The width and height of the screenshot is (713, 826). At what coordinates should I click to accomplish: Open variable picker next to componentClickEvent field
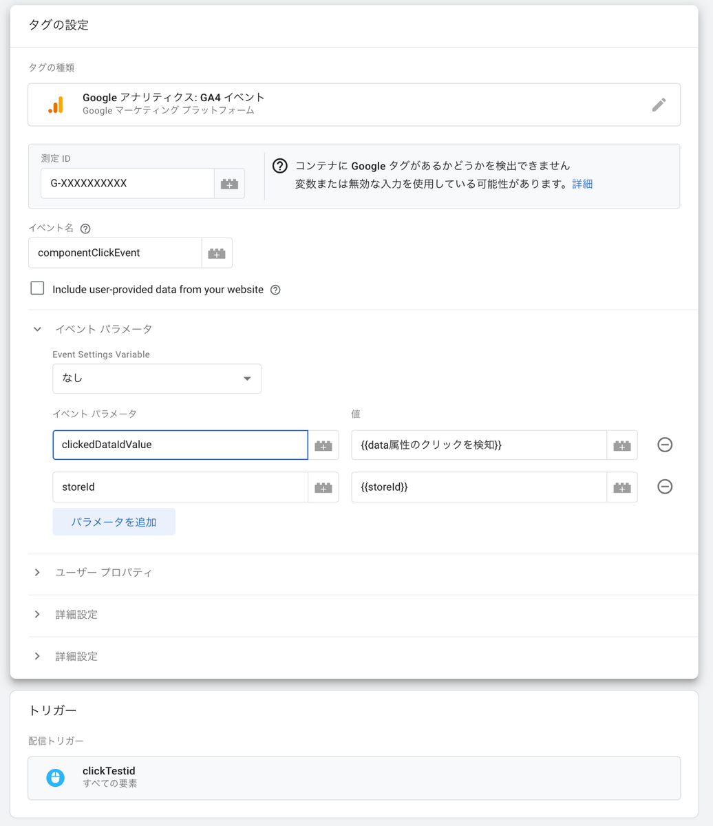(217, 253)
